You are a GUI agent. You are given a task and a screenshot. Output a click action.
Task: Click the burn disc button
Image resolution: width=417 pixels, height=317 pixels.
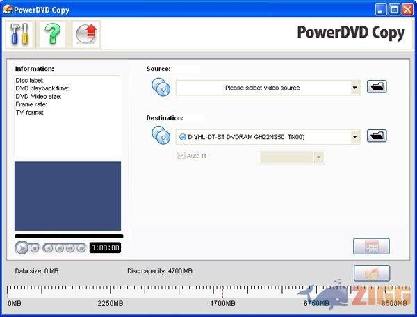tap(371, 273)
